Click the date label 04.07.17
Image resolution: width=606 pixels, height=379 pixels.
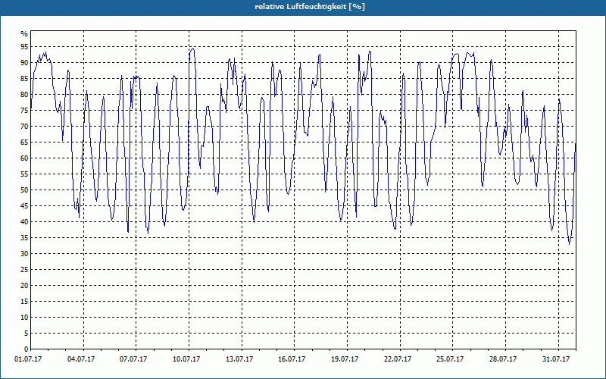tap(81, 359)
